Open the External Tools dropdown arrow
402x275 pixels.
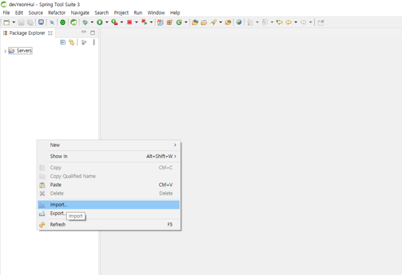(x=122, y=22)
